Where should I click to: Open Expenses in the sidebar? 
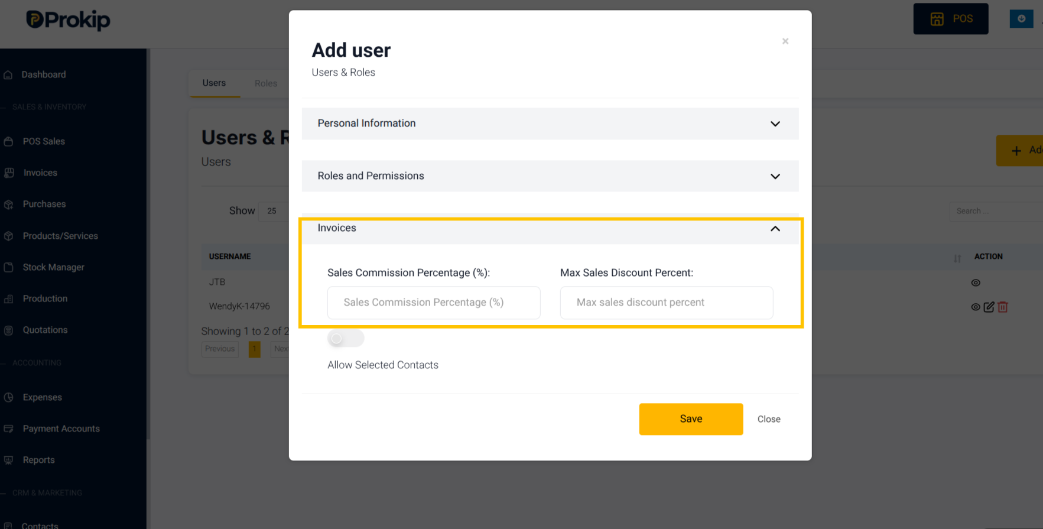42,397
